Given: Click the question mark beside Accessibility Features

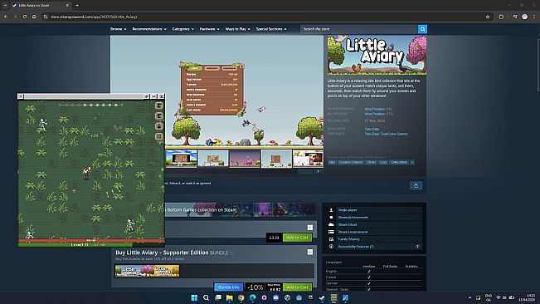Looking at the screenshot, I should pyautogui.click(x=417, y=247).
